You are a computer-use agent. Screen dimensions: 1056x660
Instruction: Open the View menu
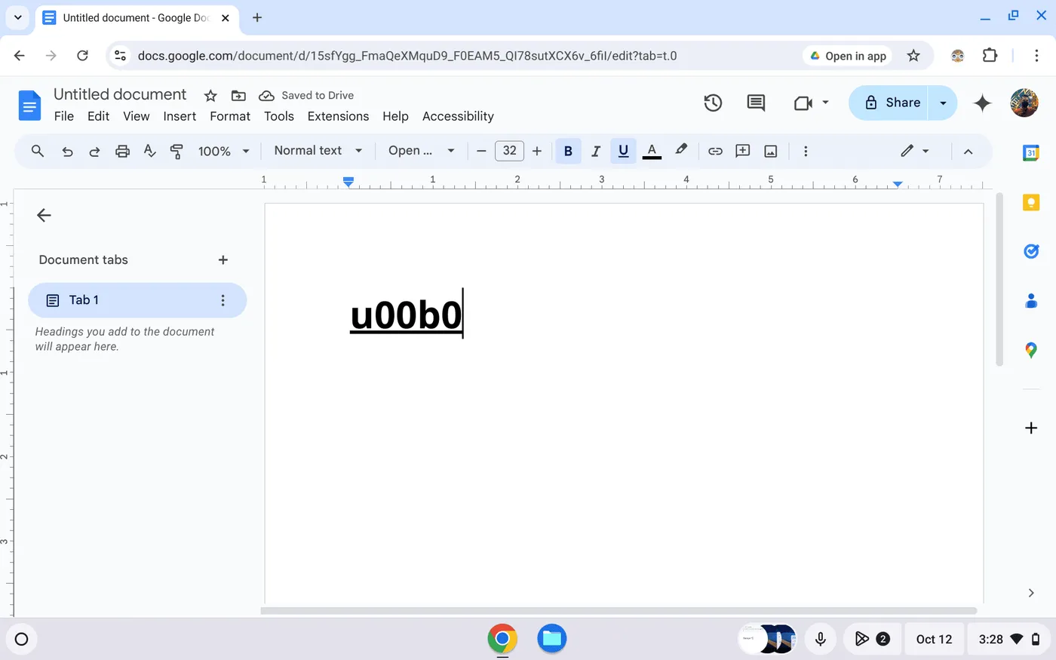137,116
